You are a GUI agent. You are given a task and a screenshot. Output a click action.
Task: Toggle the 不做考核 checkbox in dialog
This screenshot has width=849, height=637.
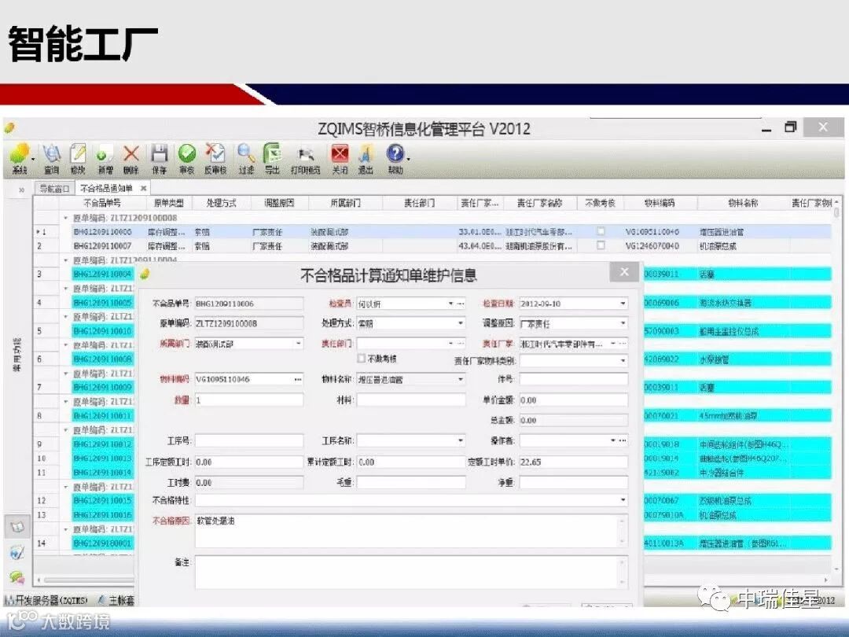click(x=361, y=359)
